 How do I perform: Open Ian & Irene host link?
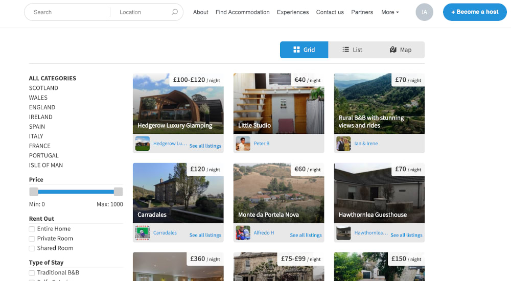(366, 144)
